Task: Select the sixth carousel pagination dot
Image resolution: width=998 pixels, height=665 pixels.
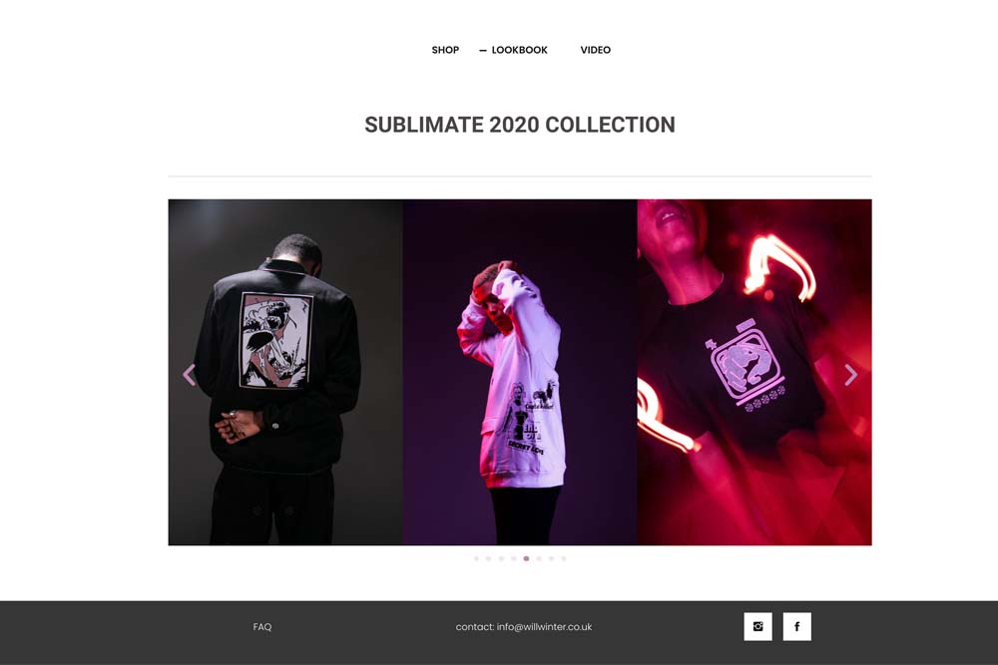Action: tap(539, 559)
